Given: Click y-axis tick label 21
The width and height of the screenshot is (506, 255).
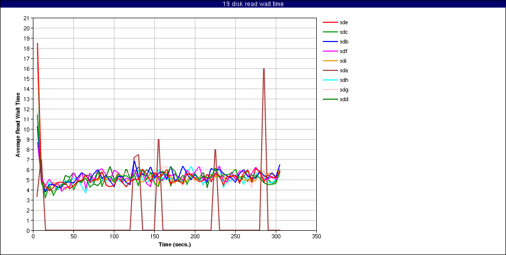Looking at the screenshot, I should [27, 18].
